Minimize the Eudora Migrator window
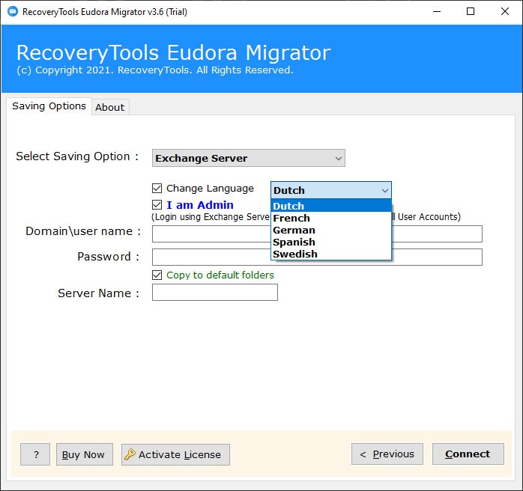The height and width of the screenshot is (491, 523). (x=437, y=12)
